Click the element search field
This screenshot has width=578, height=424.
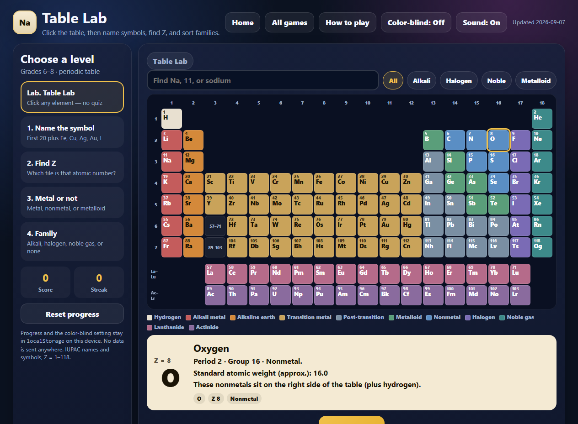(x=262, y=80)
